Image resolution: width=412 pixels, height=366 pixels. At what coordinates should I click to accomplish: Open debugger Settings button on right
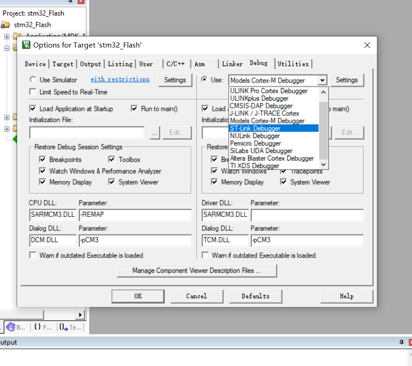coord(347,80)
